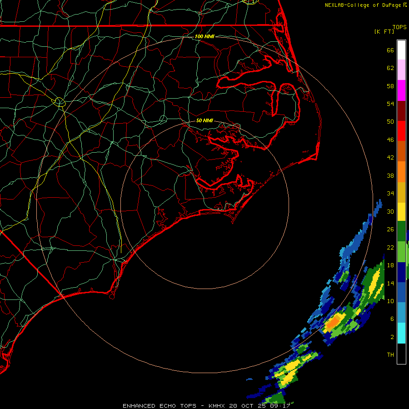Click the legend value 62
Screen dimensions: 409x409
[390, 68]
